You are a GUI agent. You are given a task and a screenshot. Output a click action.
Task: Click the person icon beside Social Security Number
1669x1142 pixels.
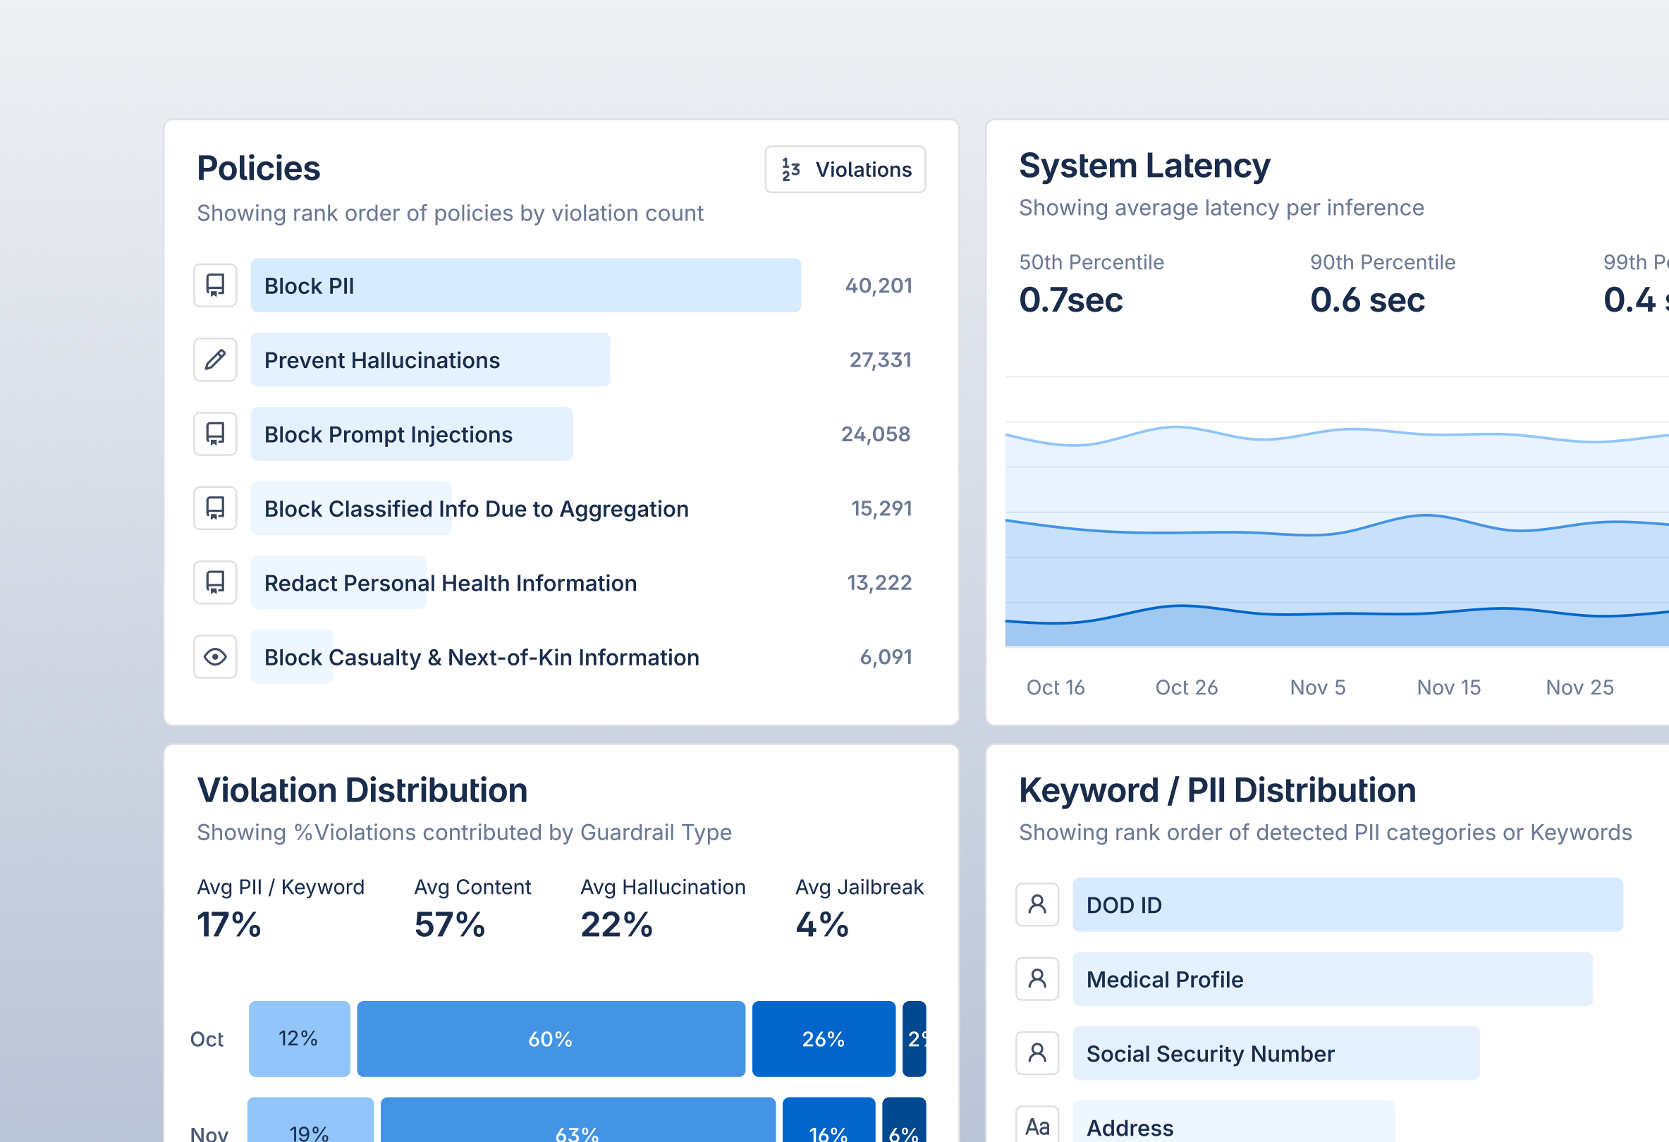coord(1037,1053)
